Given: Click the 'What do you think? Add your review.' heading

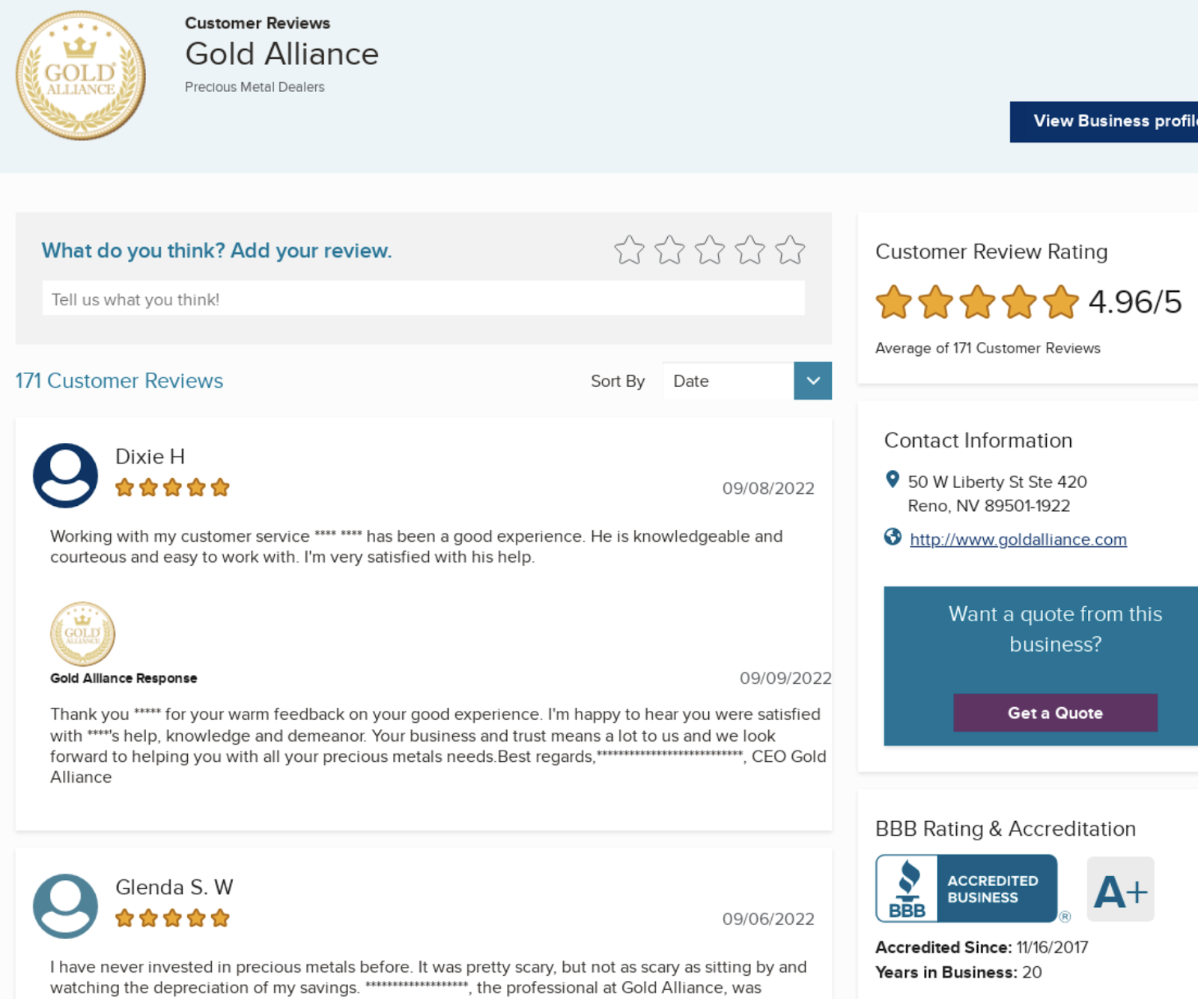Looking at the screenshot, I should 216,251.
